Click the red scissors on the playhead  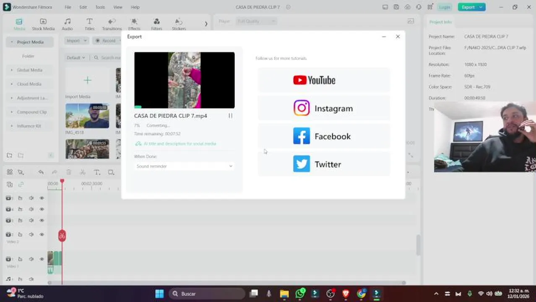point(62,236)
